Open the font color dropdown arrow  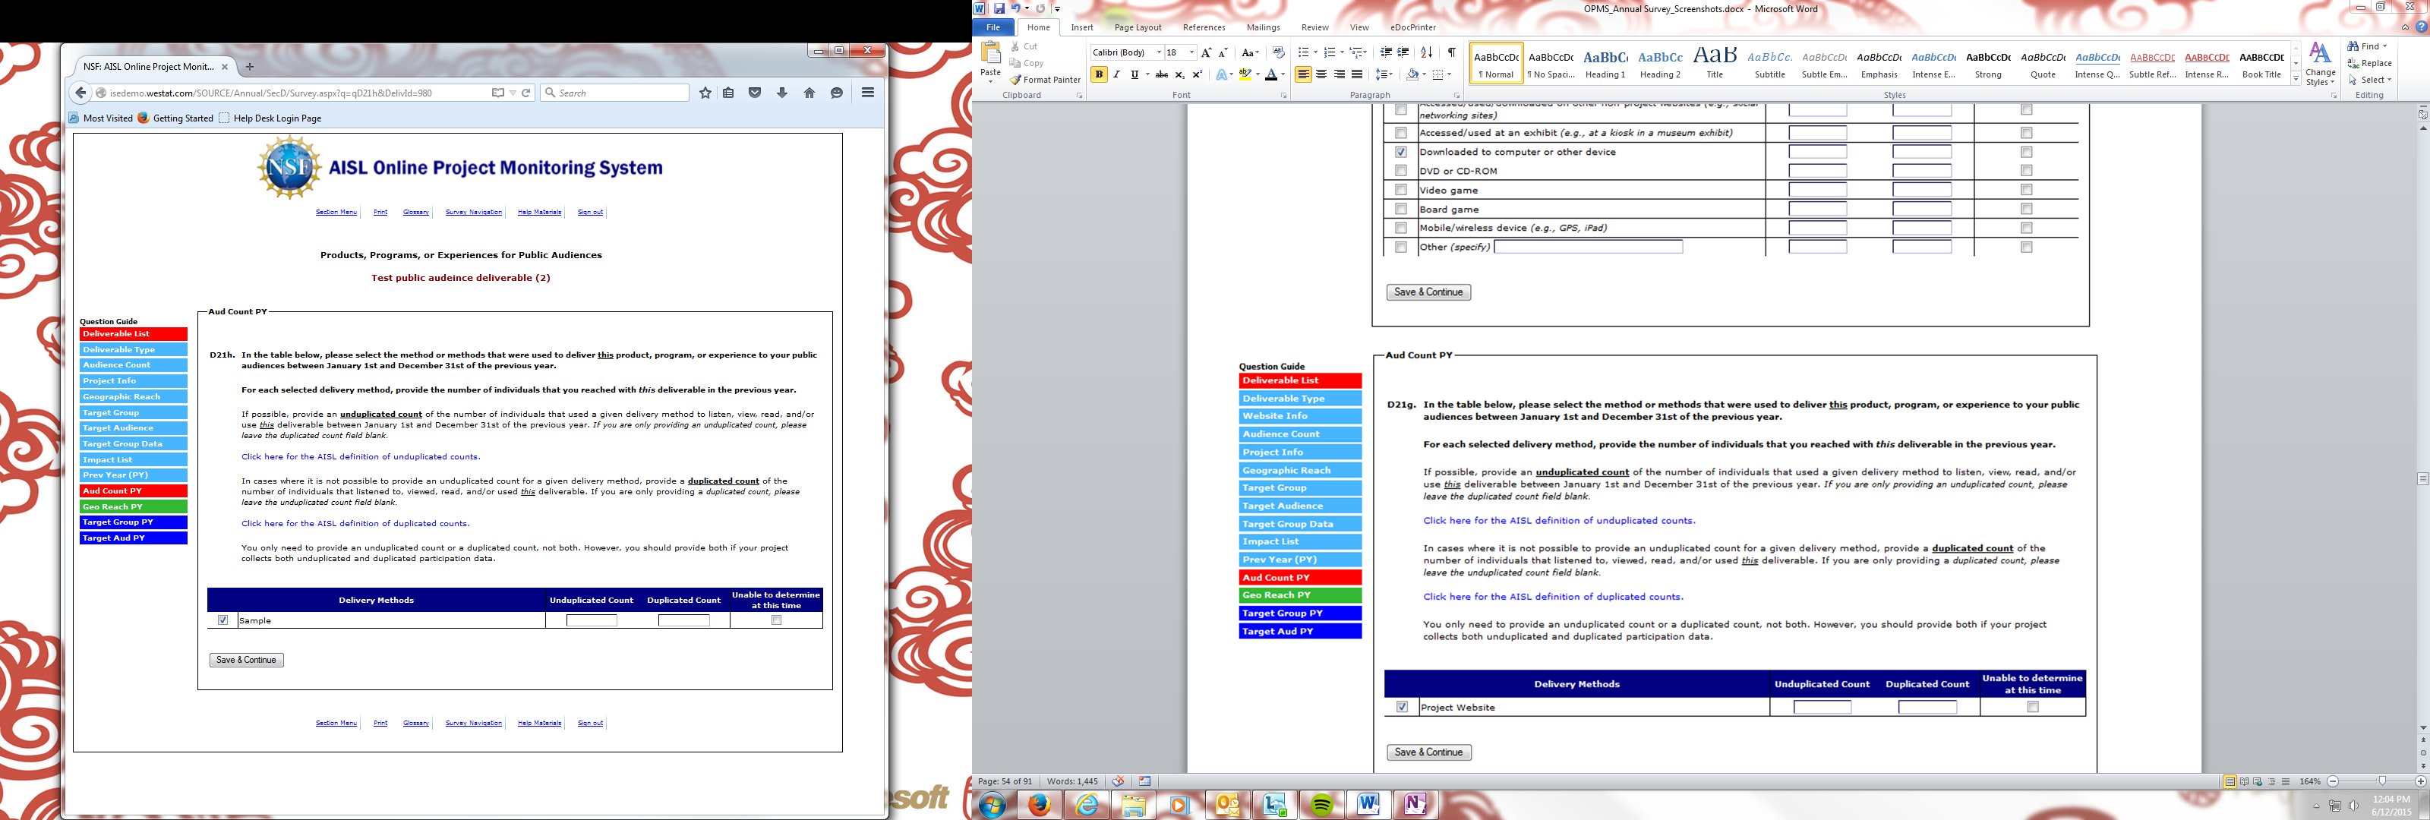(1283, 74)
